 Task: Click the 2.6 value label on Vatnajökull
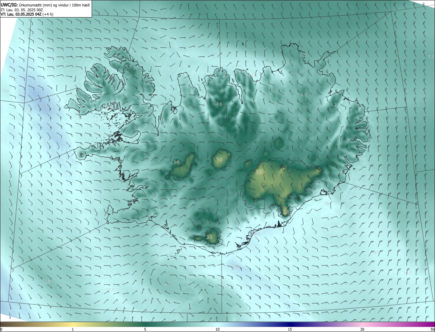[259, 172]
